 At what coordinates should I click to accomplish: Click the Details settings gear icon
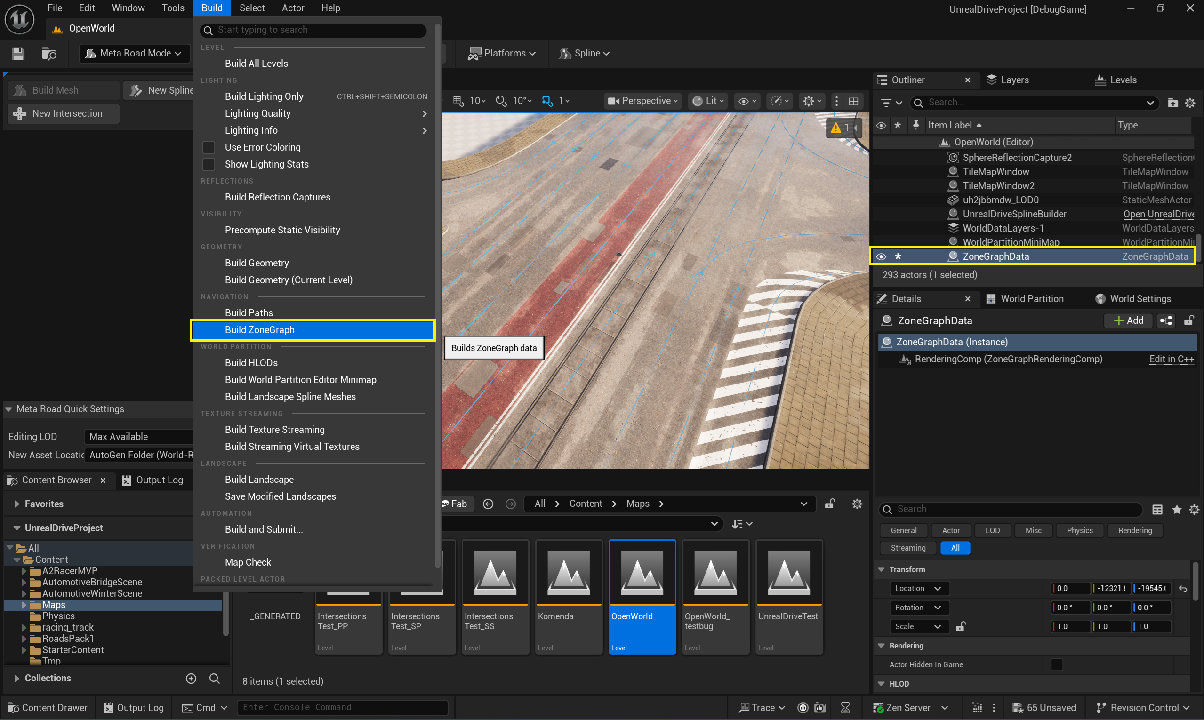[1194, 510]
